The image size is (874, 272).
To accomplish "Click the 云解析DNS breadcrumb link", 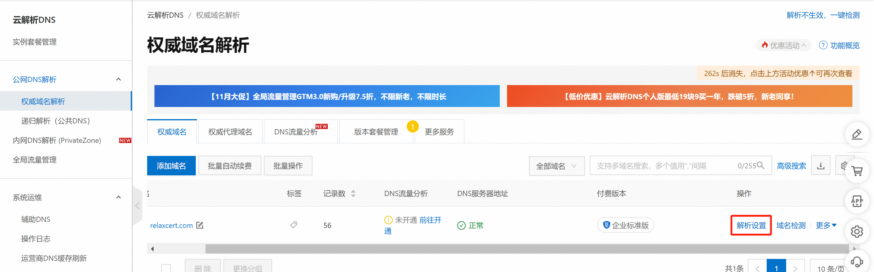I will [165, 15].
